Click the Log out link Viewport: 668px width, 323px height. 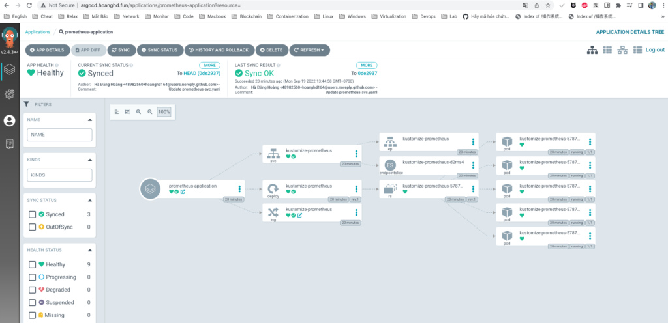(x=655, y=49)
